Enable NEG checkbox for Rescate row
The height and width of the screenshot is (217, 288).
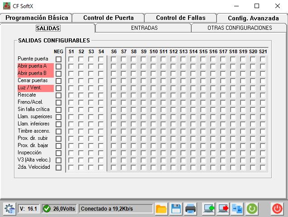tap(58, 95)
